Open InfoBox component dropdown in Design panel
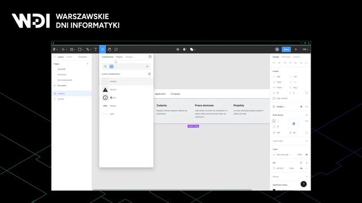Image resolution: width=362 pixels, height=203 pixels. click(x=281, y=107)
